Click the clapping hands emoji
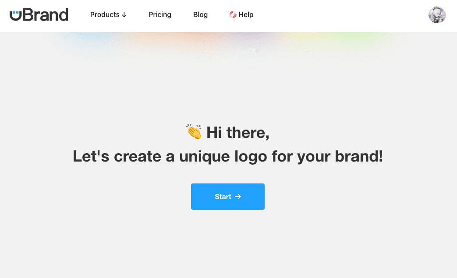Screen dimensions: 457x278 [x=194, y=132]
